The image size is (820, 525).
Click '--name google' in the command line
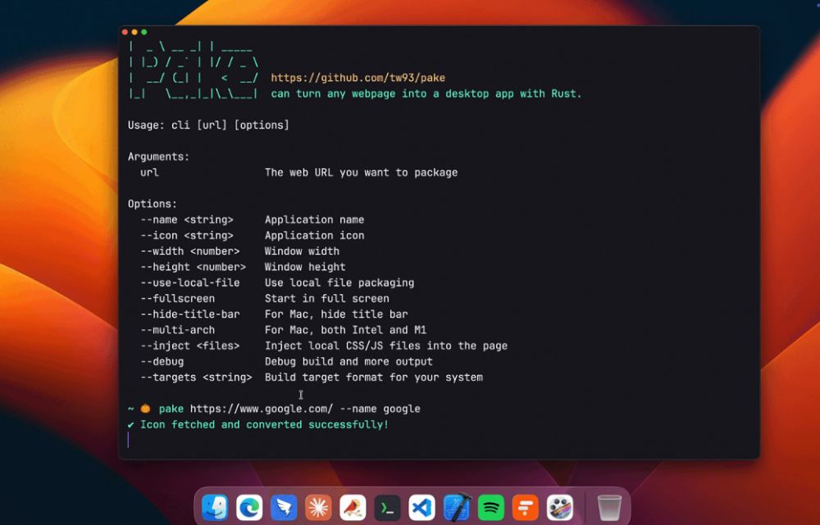pyautogui.click(x=380, y=409)
